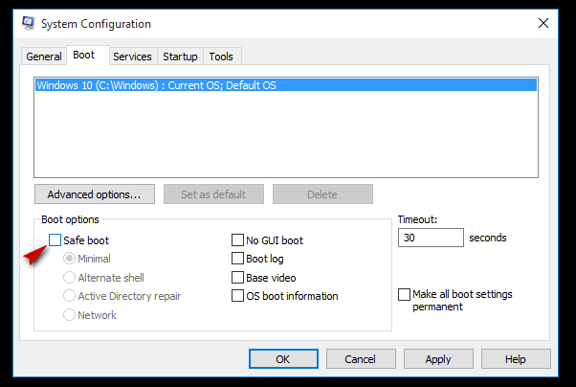Enable Base video checkbox

[x=237, y=278]
